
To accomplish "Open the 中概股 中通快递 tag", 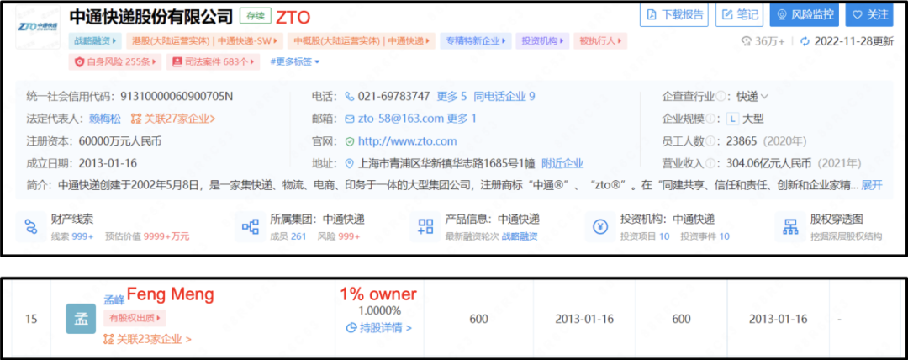I will [362, 41].
